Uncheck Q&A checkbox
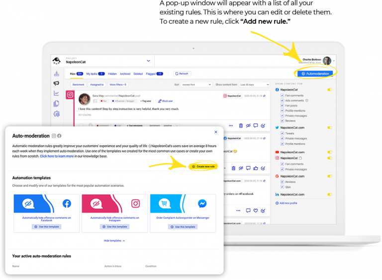Image resolution: width=382 pixels, height=280 pixels. [282, 187]
